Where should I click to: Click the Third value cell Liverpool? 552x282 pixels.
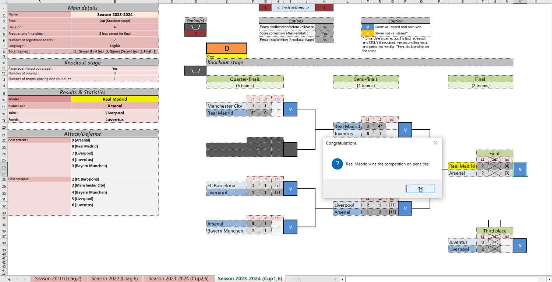pyautogui.click(x=115, y=113)
